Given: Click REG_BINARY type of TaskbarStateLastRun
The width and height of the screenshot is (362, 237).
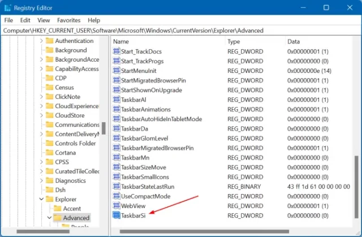Looking at the screenshot, I should [244, 187].
